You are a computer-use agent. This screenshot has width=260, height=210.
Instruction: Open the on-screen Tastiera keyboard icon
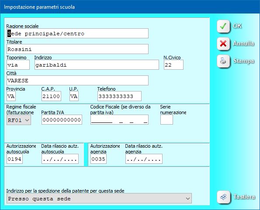[x=223, y=197]
